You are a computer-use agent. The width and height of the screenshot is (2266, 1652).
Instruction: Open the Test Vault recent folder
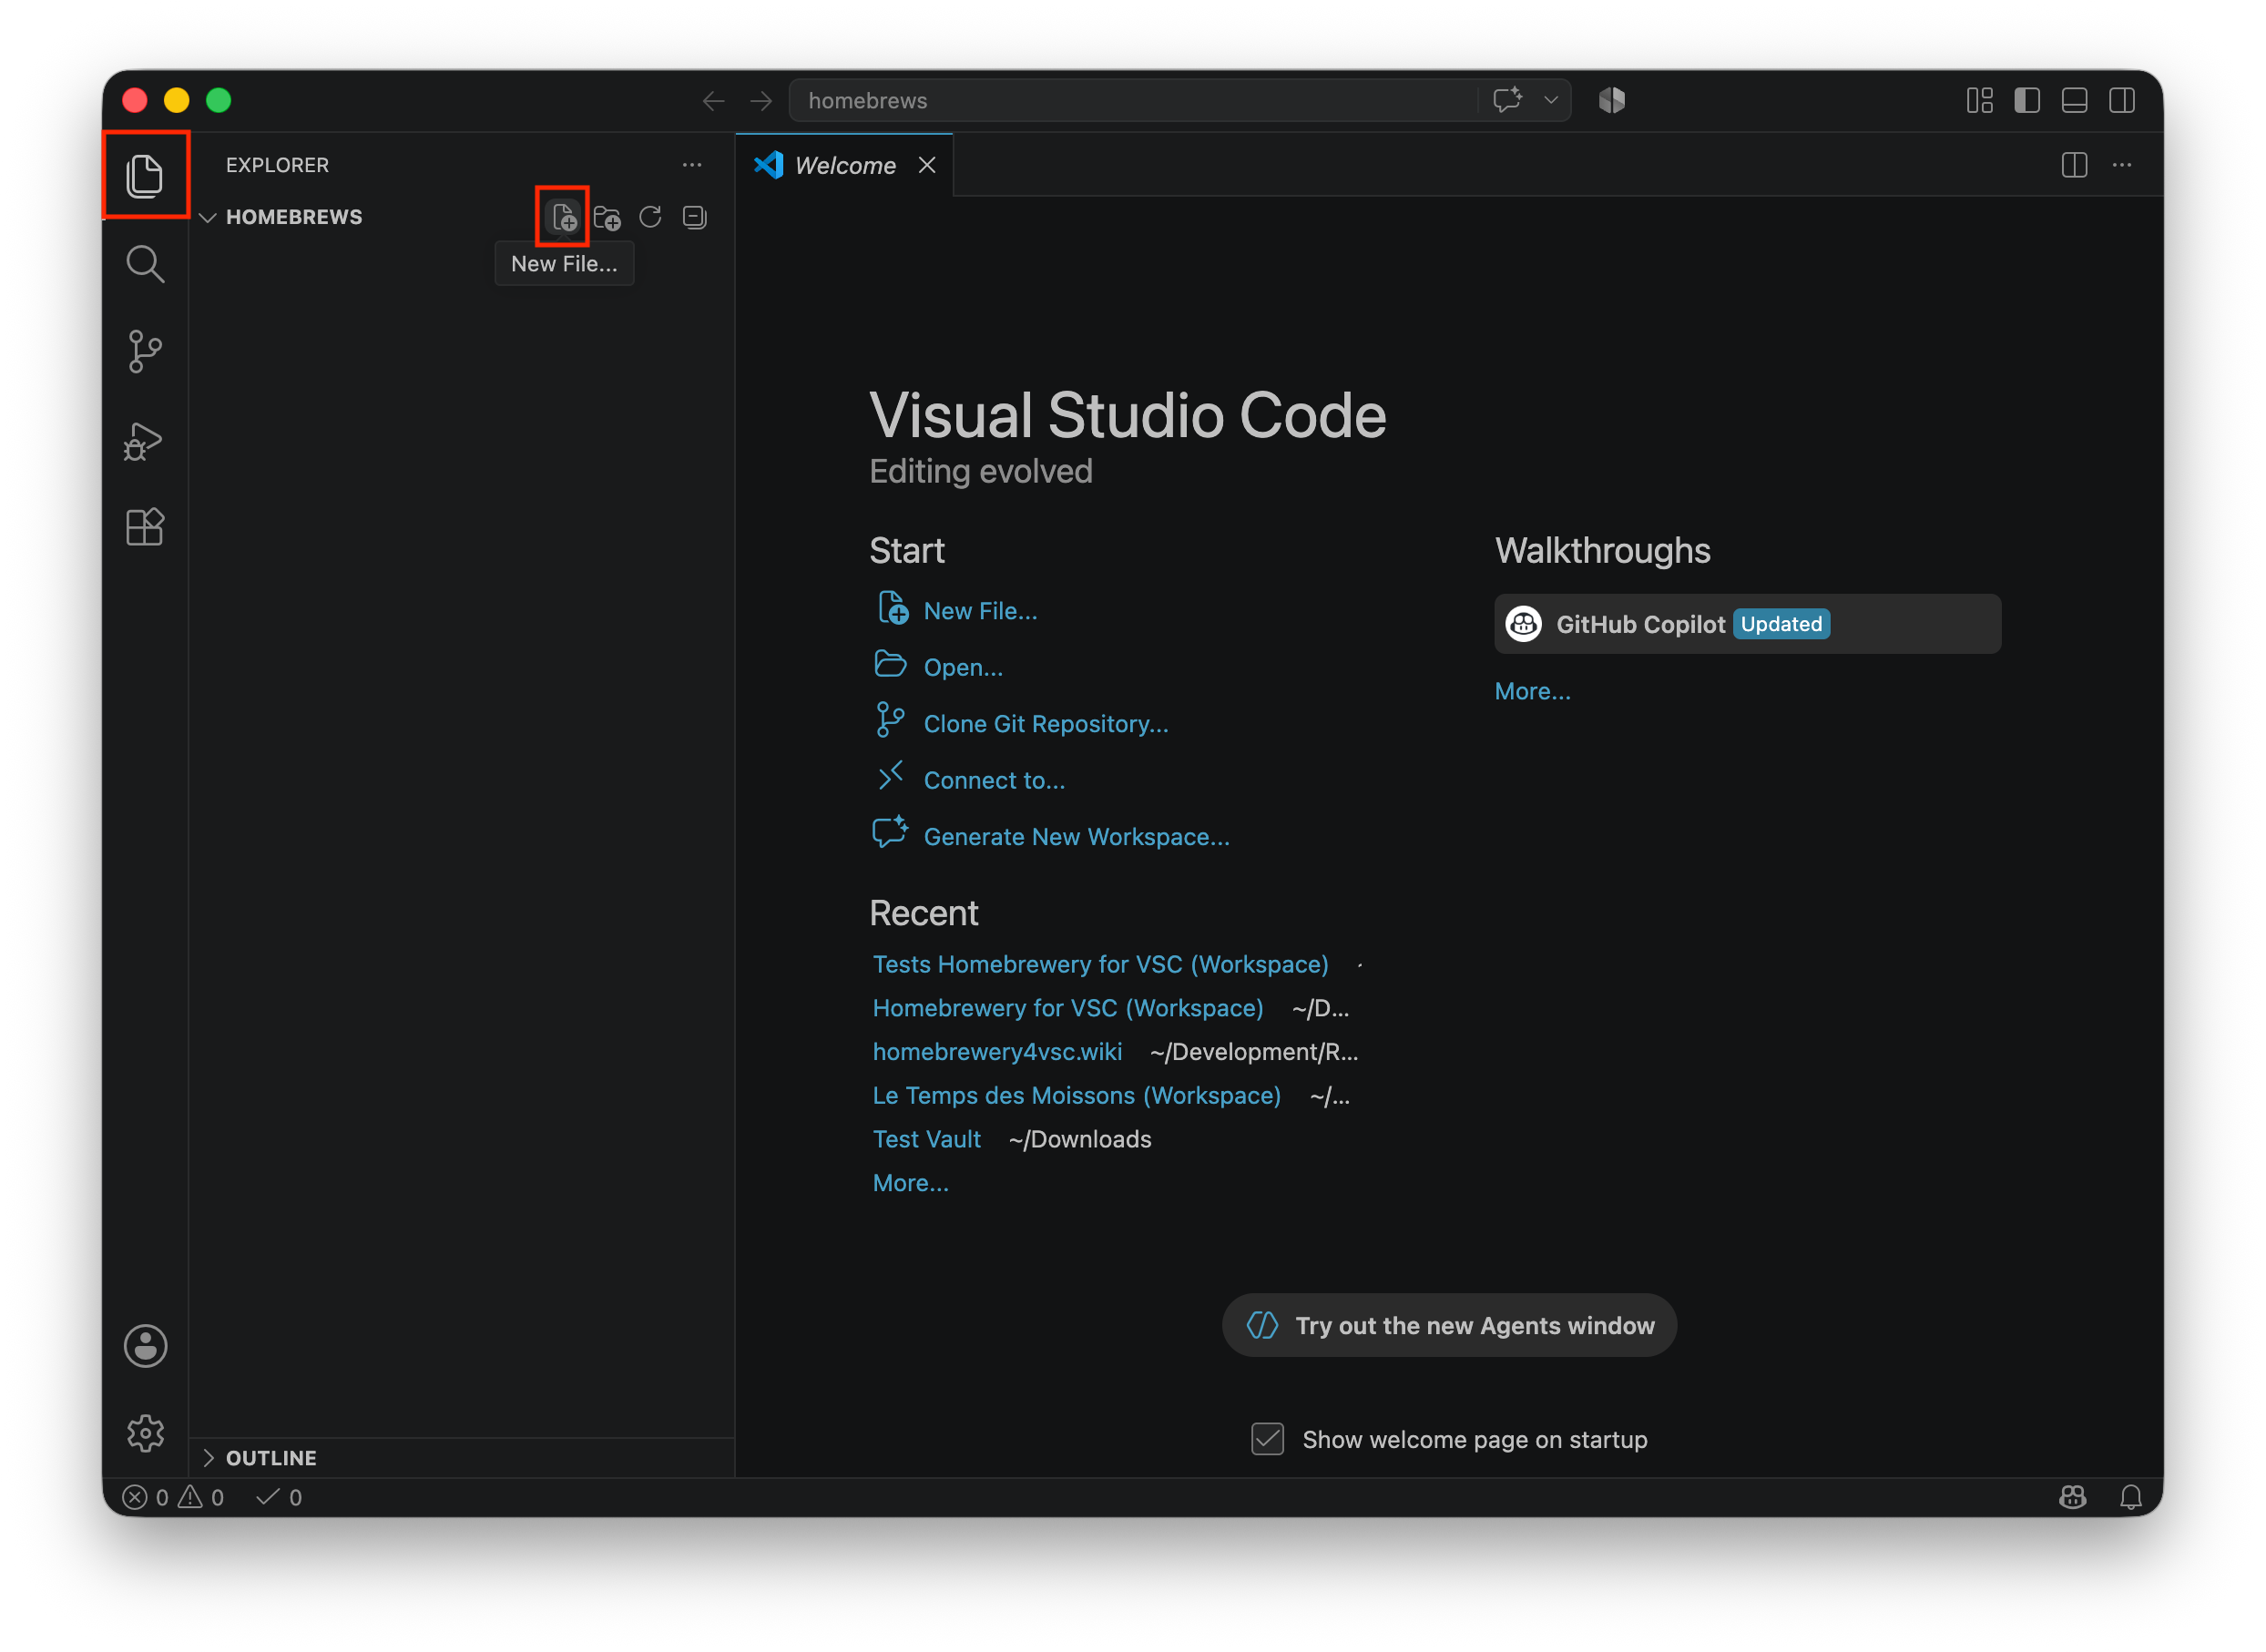[x=926, y=1139]
